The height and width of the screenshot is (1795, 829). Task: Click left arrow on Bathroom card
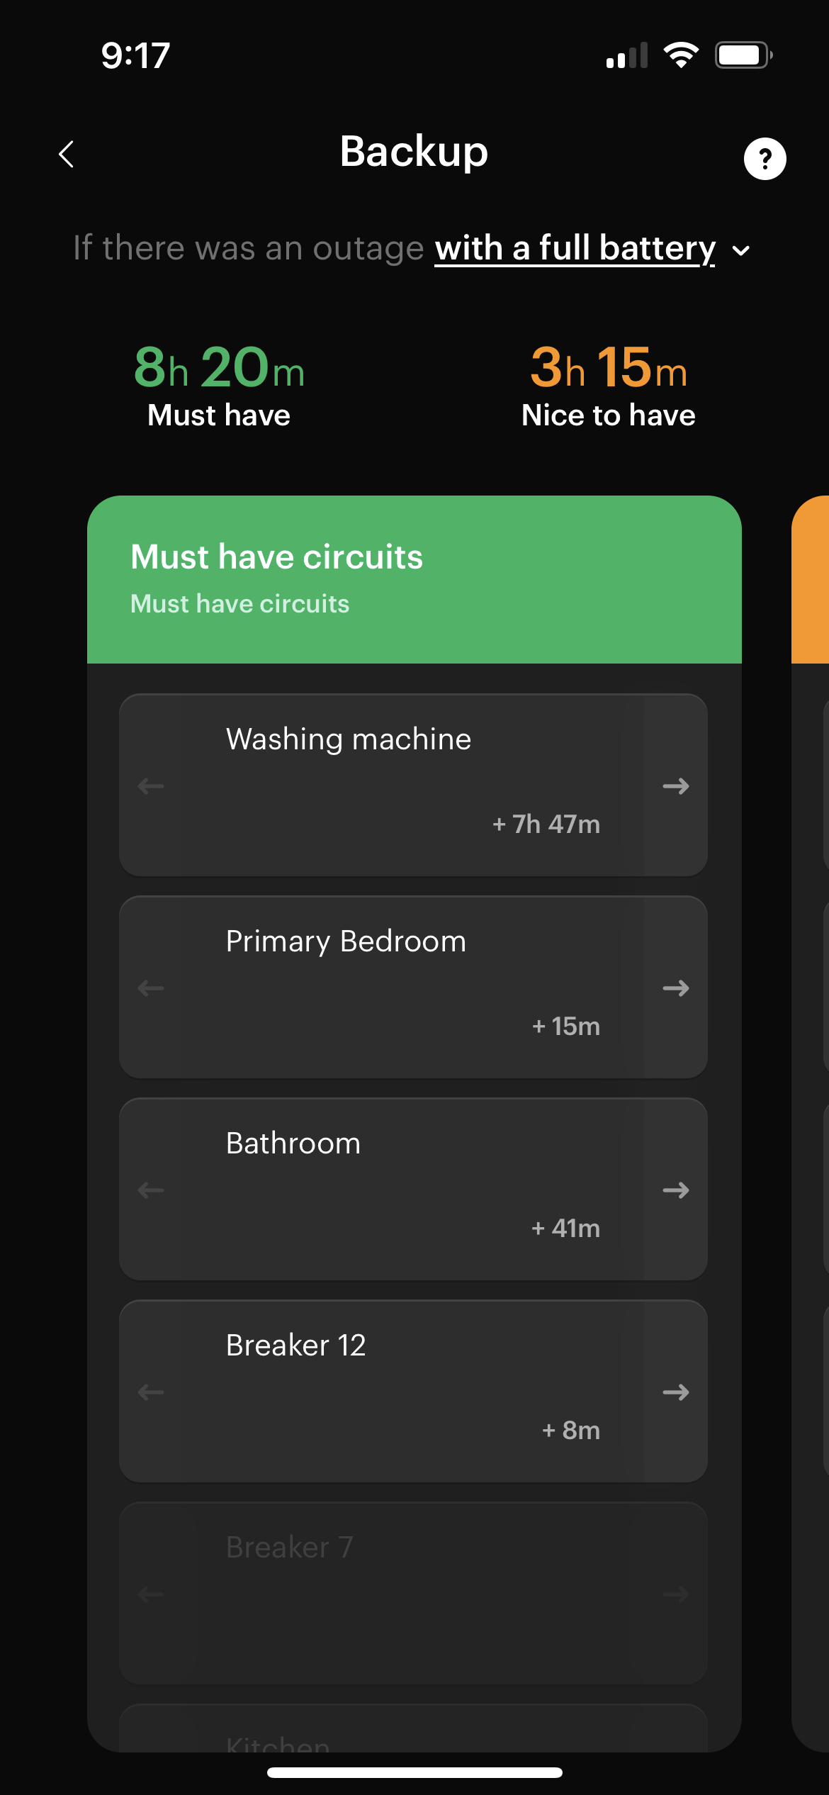click(x=151, y=1190)
